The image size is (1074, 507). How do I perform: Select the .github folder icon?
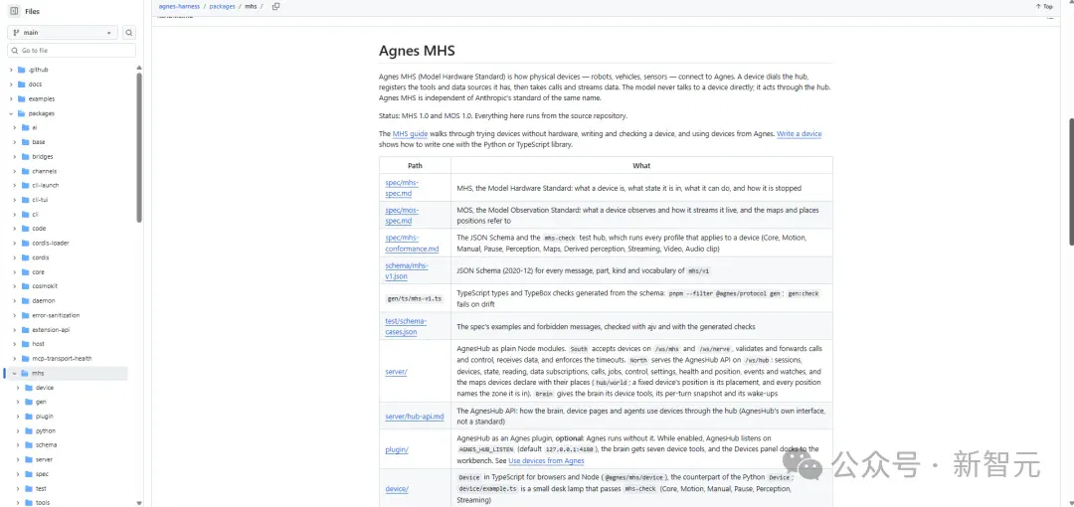22,70
